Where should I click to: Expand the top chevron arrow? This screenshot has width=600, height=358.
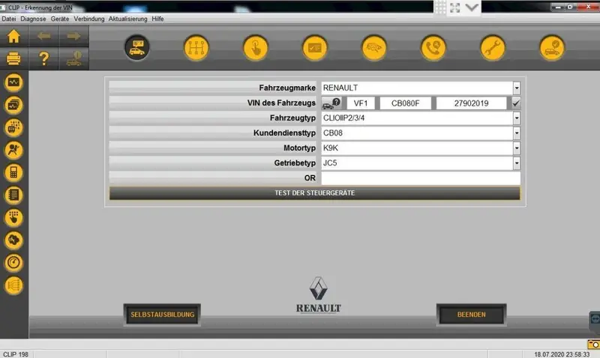[x=472, y=7]
